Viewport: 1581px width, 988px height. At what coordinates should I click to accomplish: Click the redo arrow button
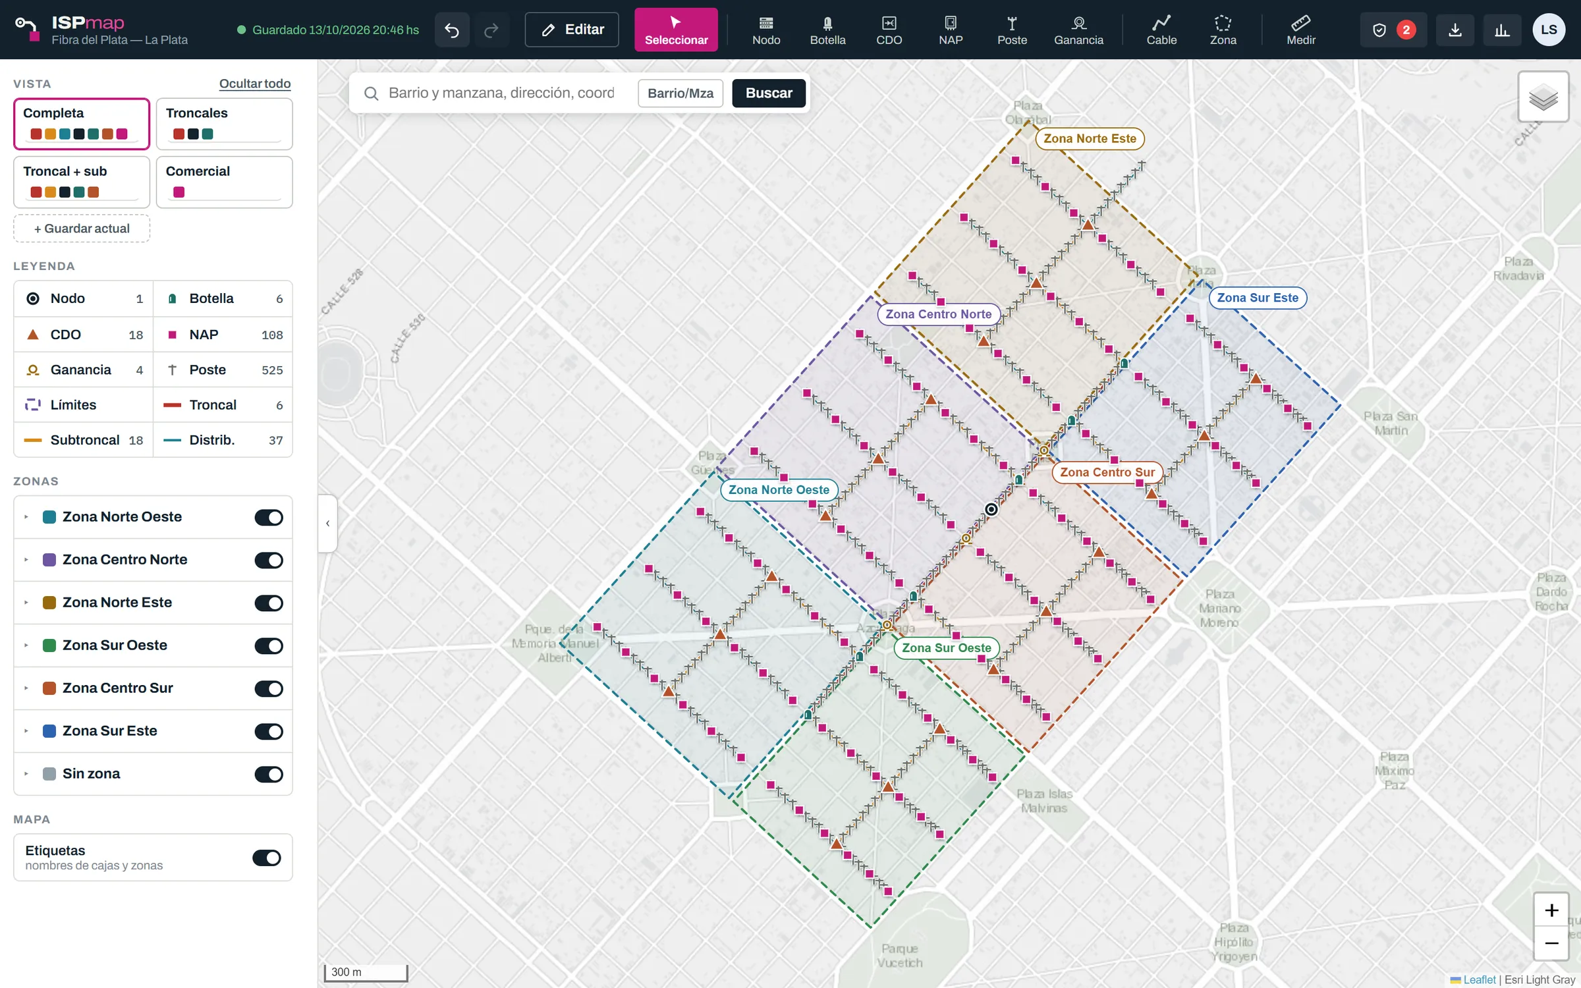click(x=491, y=30)
